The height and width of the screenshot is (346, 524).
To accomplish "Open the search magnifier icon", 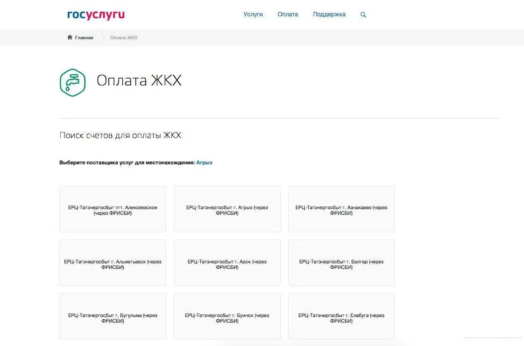I will [x=363, y=14].
